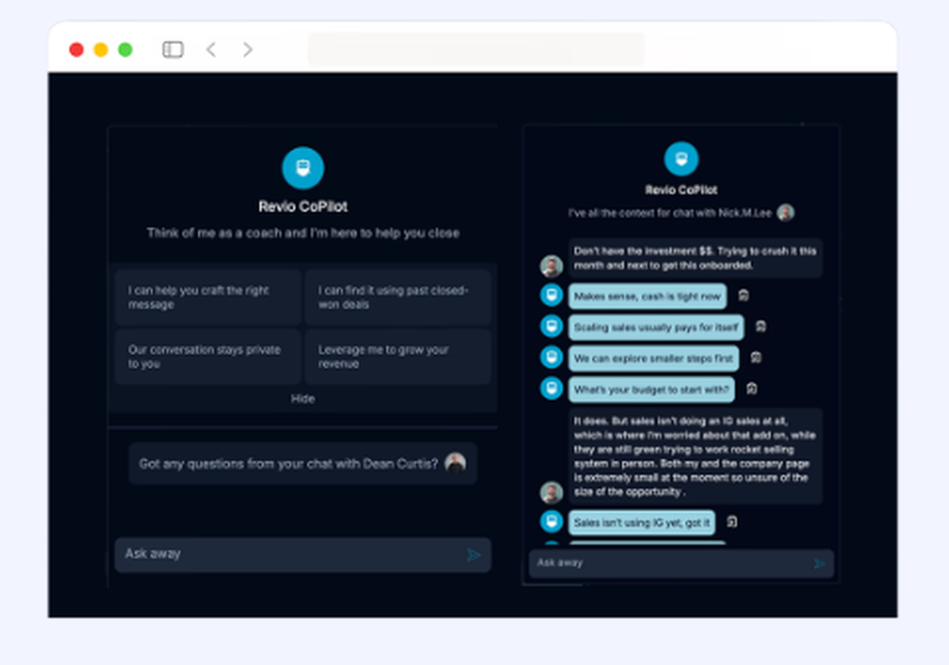The image size is (949, 665).
Task: Choose 'Makes sense, cash is tight now' suggestion
Action: (x=647, y=296)
